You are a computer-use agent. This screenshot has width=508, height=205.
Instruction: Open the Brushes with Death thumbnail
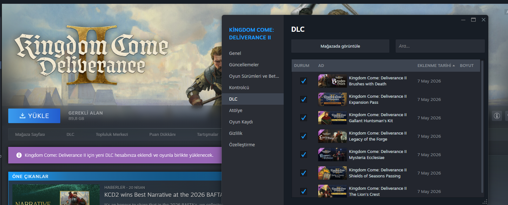tap(333, 81)
